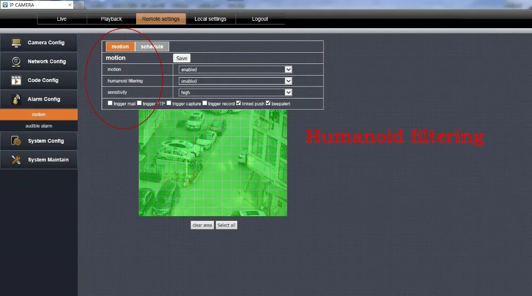Go to the Live tab
The image size is (532, 296).
pyautogui.click(x=62, y=19)
